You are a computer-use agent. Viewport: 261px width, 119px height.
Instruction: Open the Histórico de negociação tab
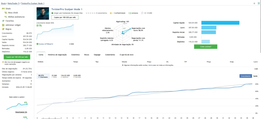[x=57, y=55]
